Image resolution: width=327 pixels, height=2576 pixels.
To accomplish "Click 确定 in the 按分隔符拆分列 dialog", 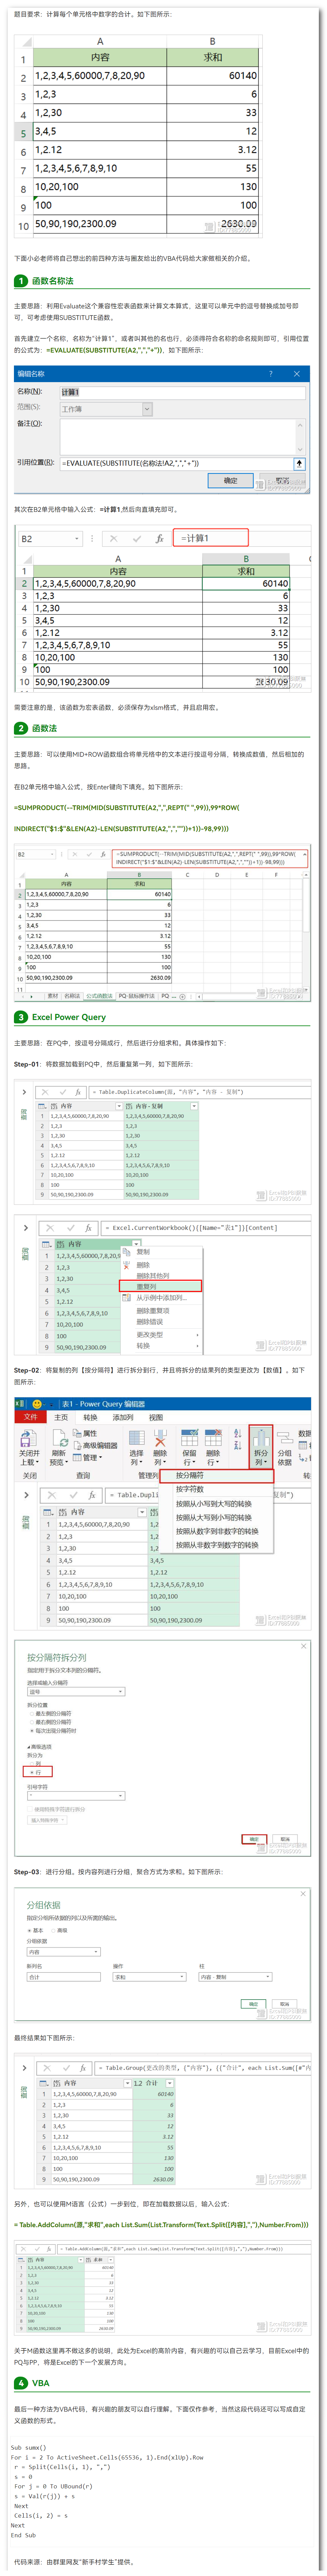I will coord(254,1839).
